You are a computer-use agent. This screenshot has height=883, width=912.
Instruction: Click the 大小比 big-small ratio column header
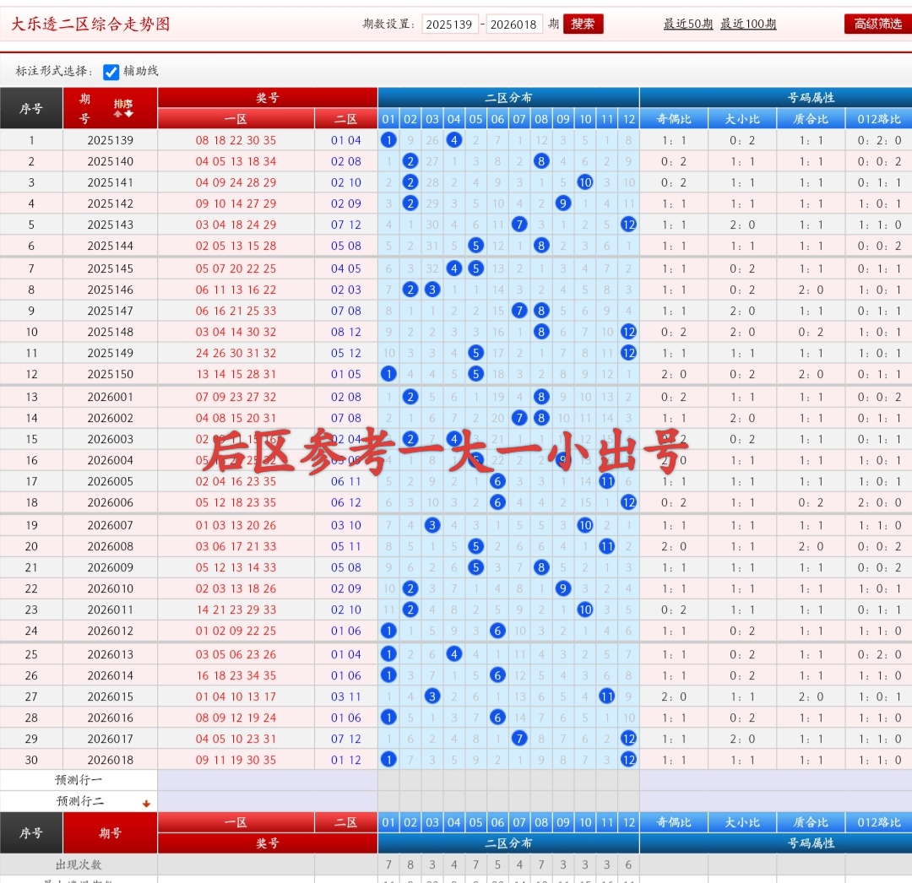click(742, 118)
